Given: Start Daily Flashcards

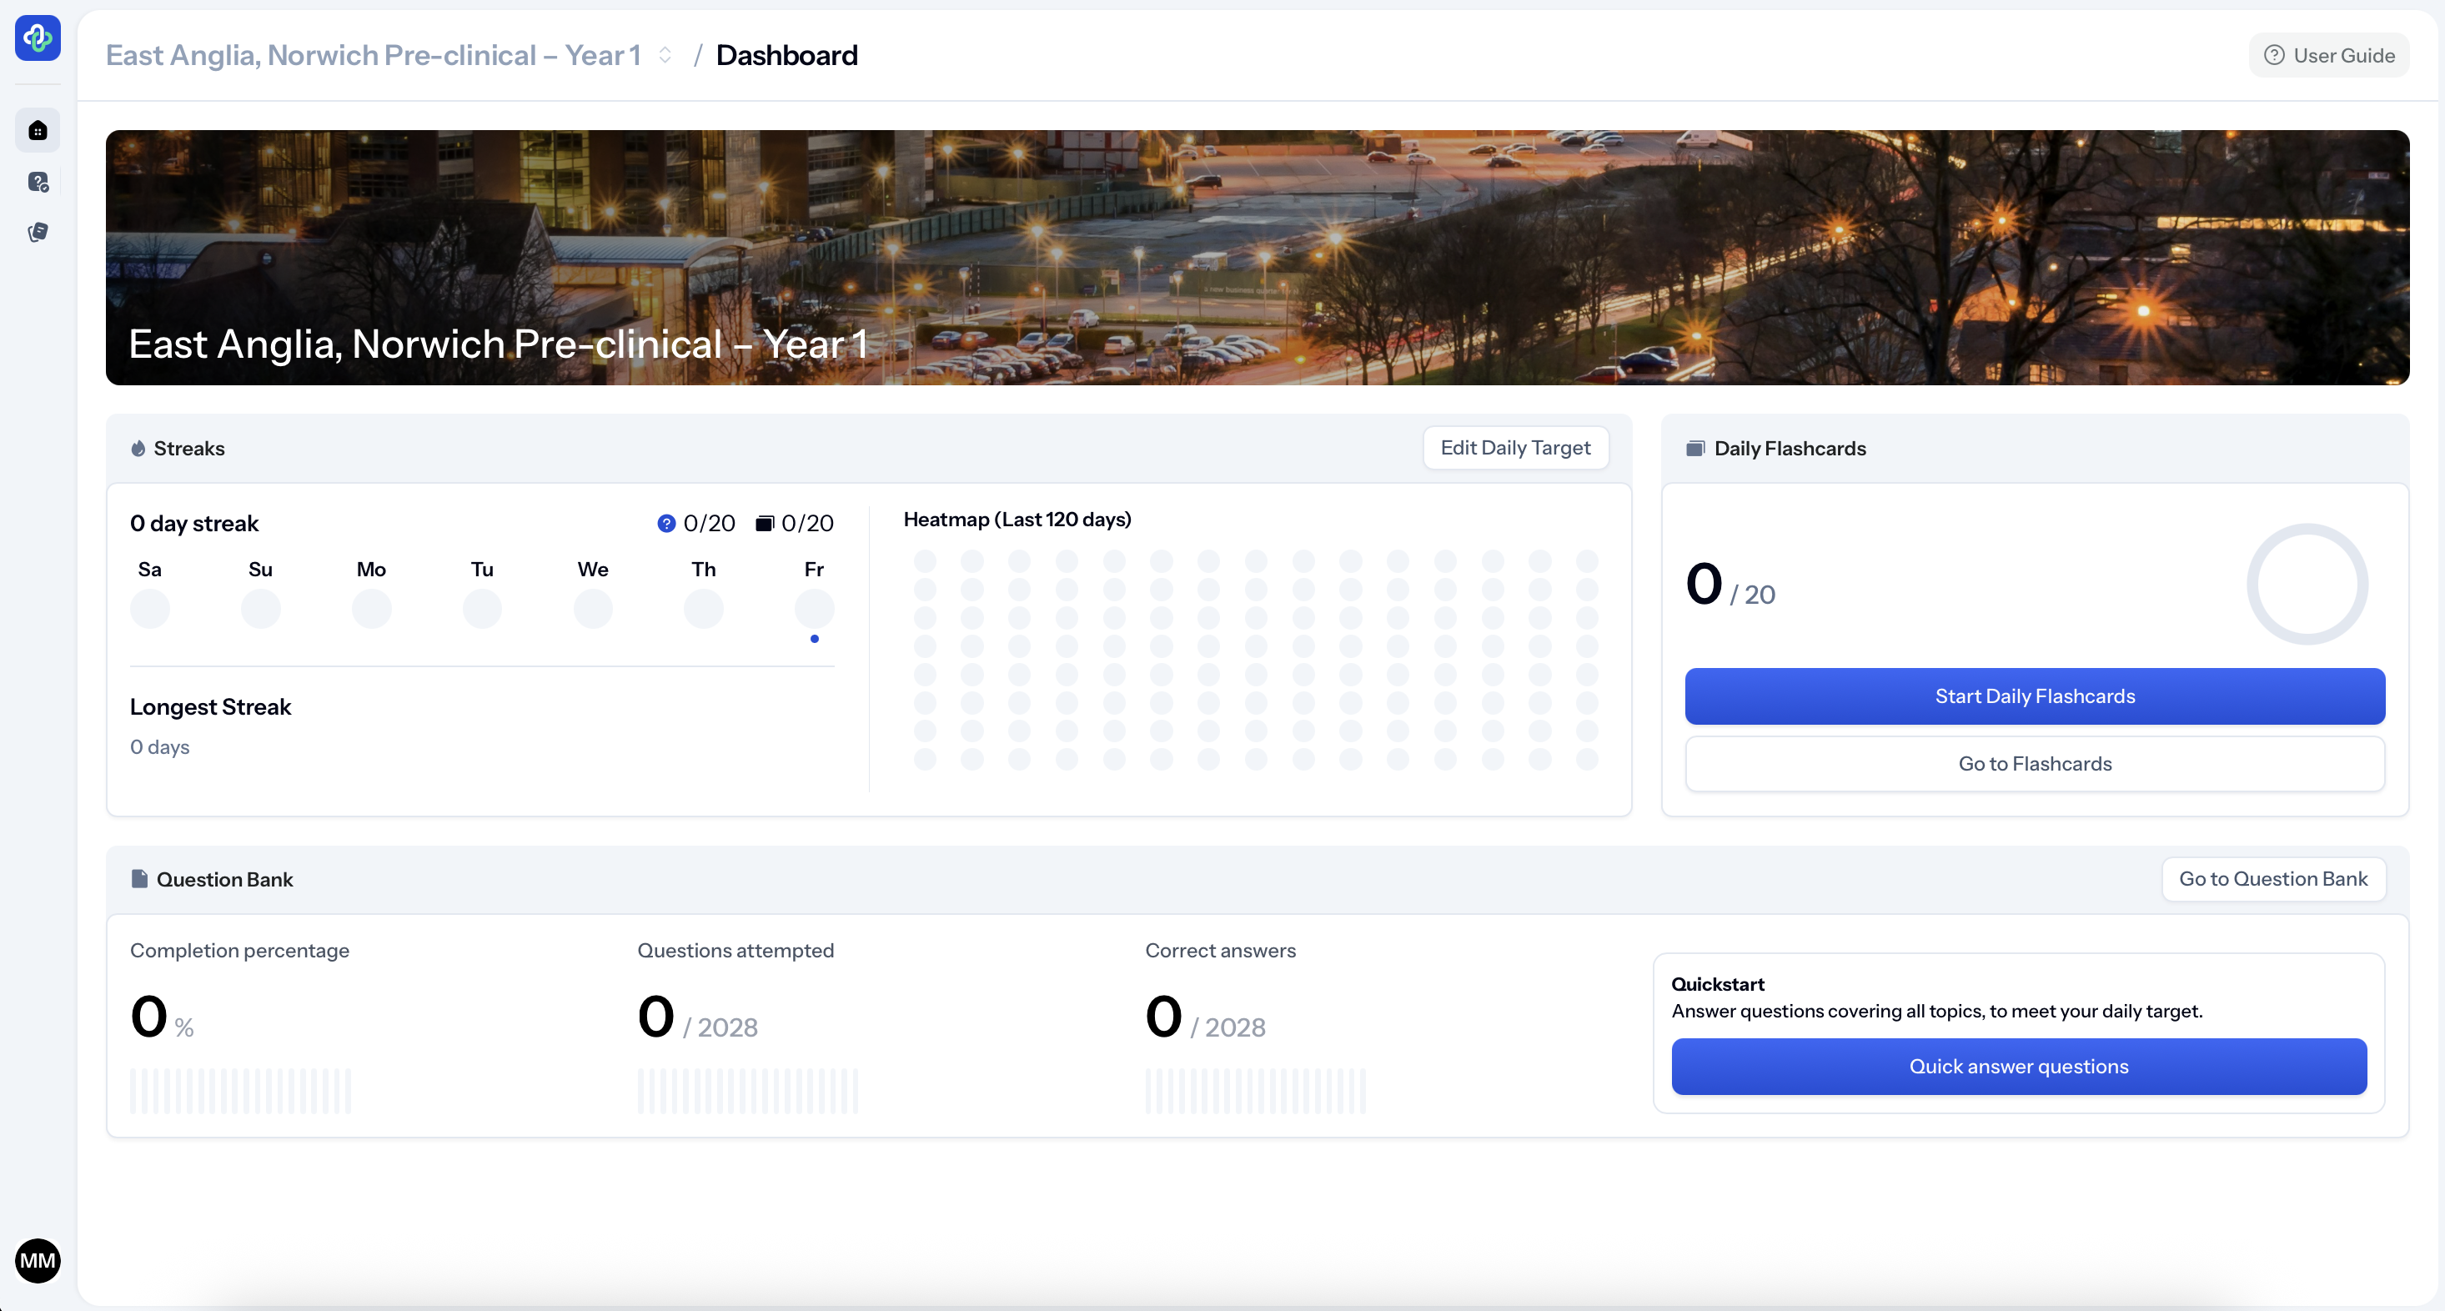Looking at the screenshot, I should (2034, 696).
